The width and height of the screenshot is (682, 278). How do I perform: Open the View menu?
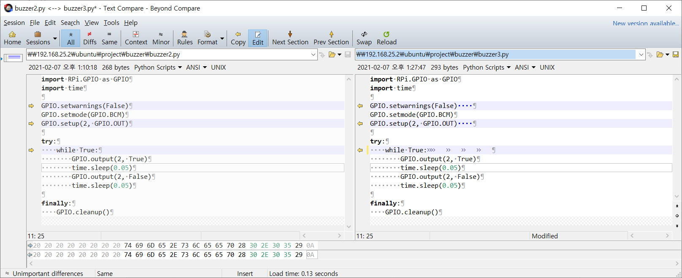coord(92,23)
